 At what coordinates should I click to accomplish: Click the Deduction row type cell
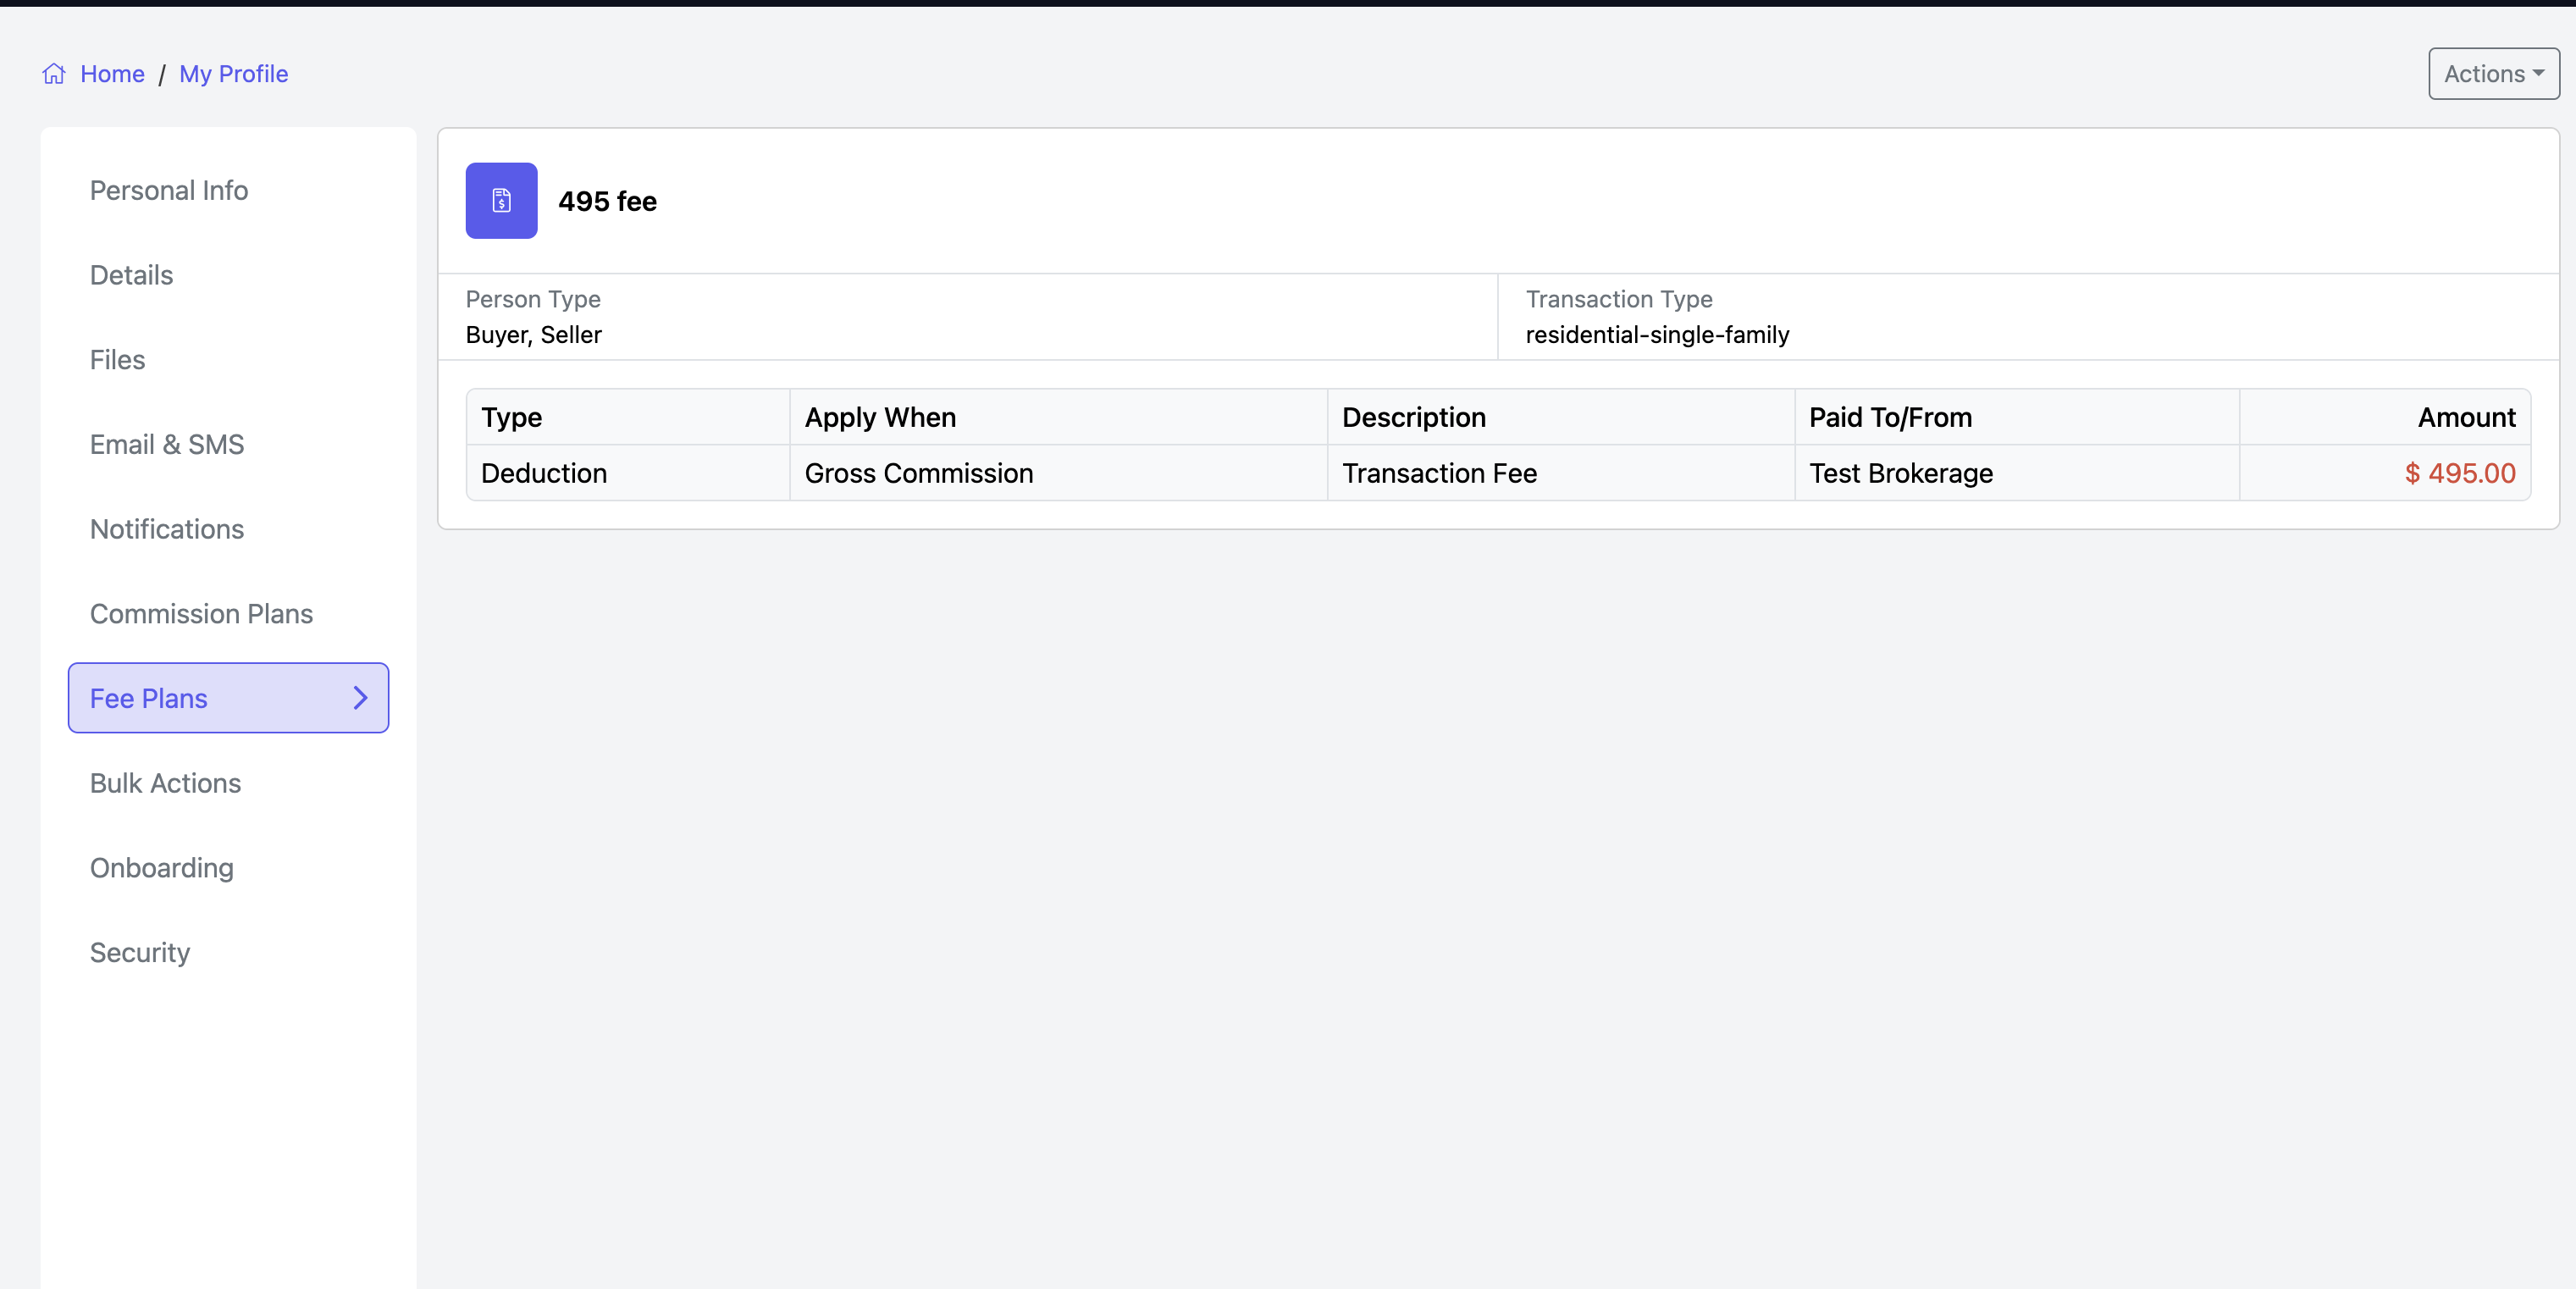pos(544,473)
